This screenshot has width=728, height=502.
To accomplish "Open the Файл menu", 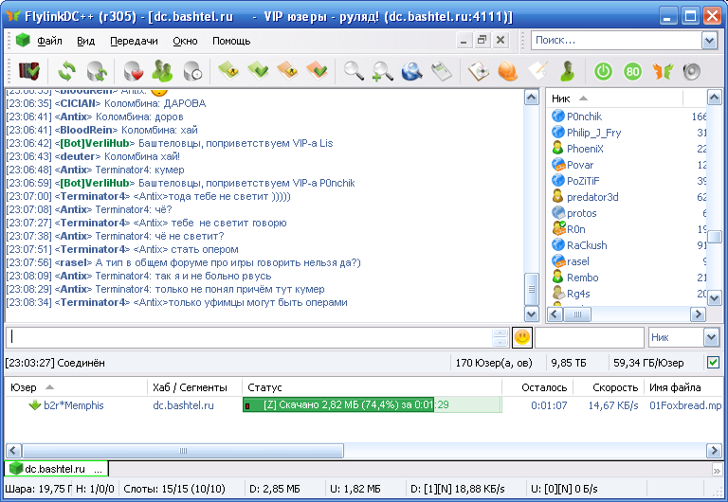I will click(50, 41).
